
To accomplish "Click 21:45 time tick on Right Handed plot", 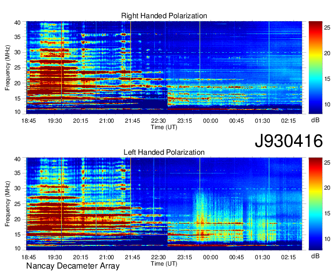I will [132, 121].
